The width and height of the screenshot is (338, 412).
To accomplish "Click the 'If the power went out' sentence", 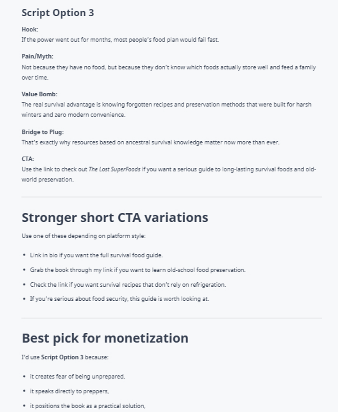I will tap(120, 40).
